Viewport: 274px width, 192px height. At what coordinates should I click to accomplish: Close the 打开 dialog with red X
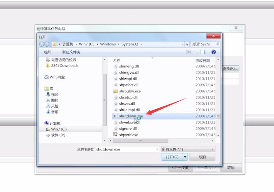click(x=214, y=36)
